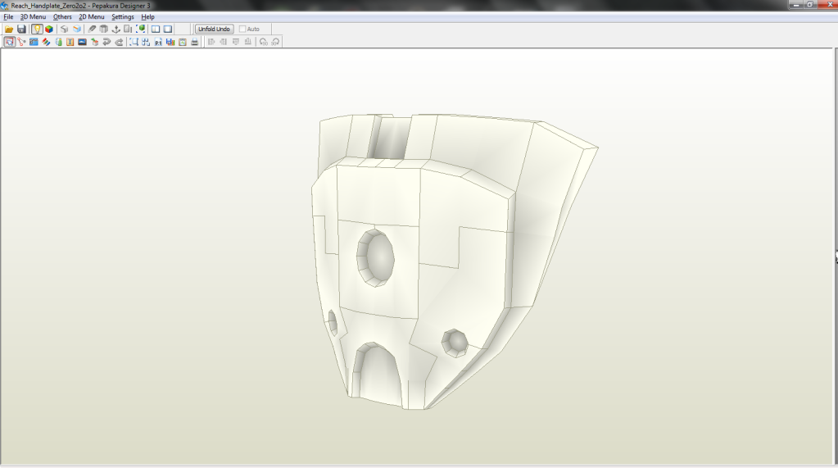Click the large round hole on the 3D model
Image resolution: width=838 pixels, height=468 pixels.
pyautogui.click(x=377, y=257)
